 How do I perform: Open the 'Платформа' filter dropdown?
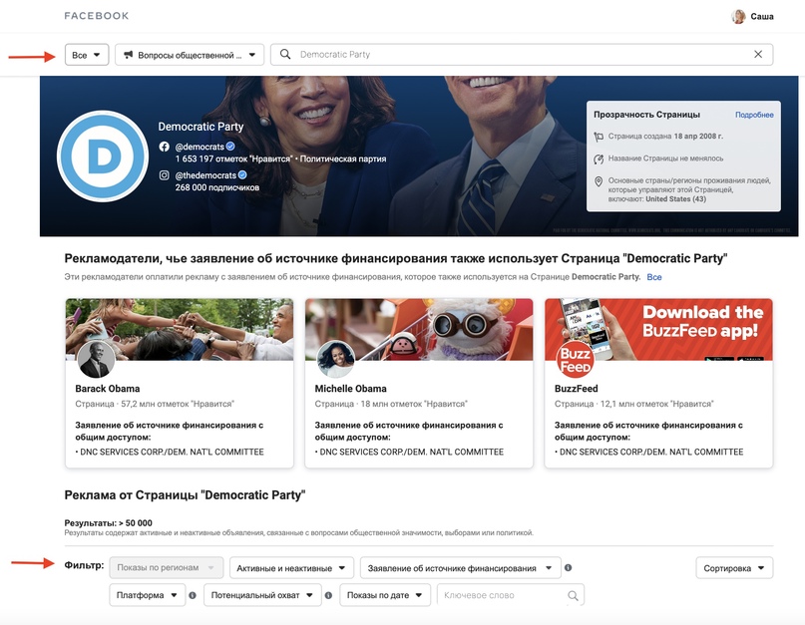point(148,595)
